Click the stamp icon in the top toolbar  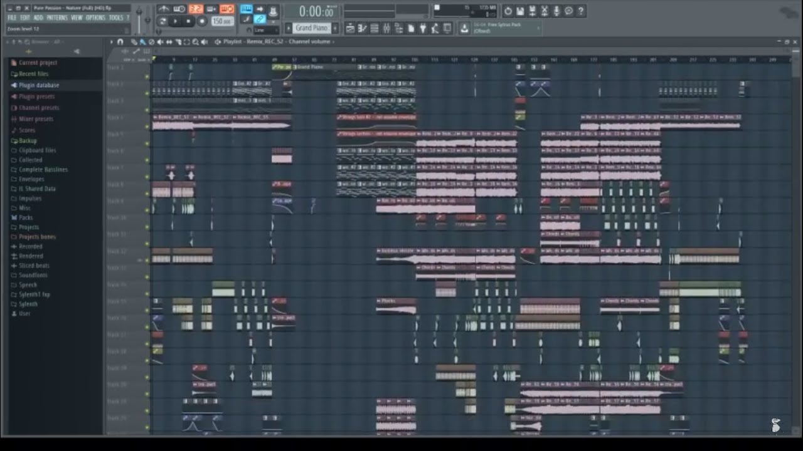(x=274, y=11)
